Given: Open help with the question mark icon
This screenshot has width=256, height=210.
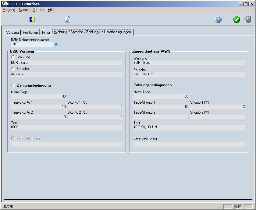Looking at the screenshot, I should [218, 20].
